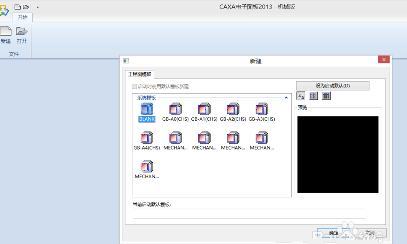Switch templates to details view
The image size is (407, 244).
click(x=326, y=96)
